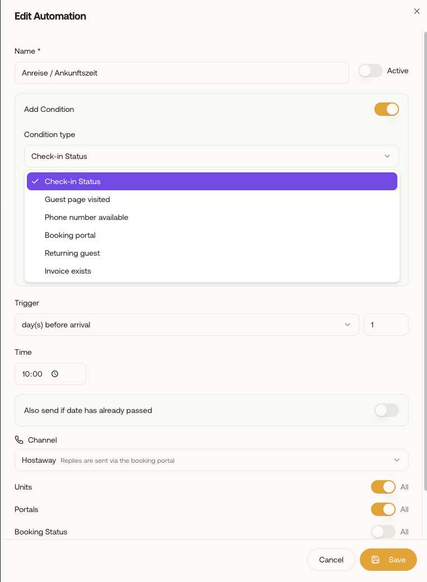Click the phone icon beside Channel
Viewport: 427px width, 582px height.
click(x=19, y=440)
